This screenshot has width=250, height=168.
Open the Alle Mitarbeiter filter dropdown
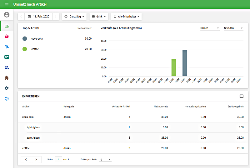pyautogui.click(x=126, y=16)
